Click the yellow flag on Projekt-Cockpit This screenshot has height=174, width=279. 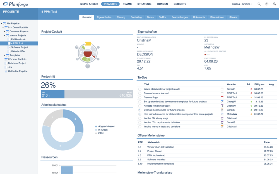88,43
